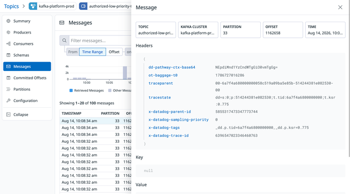350x194 pixels.
Task: Open kafka-platform-prod breadcrumb
Action: (52, 6)
